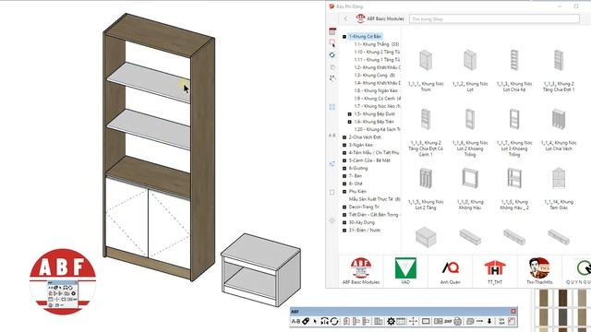Image resolution: width=591 pixels, height=332 pixels.
Task: Select 7- Bàn tree item
Action: coord(355,176)
